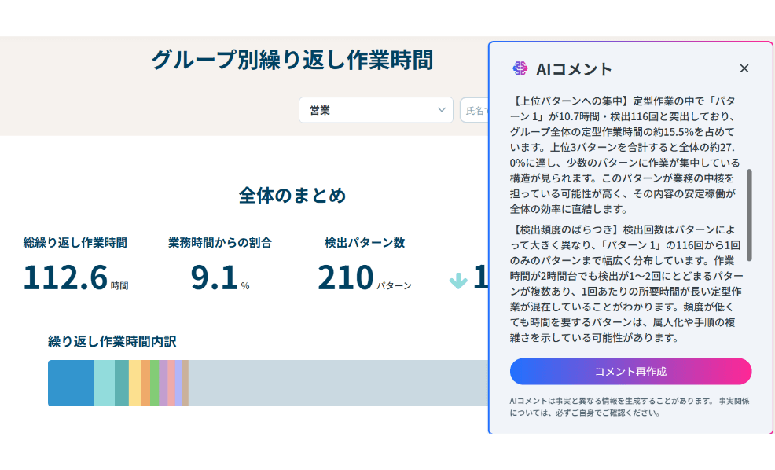This screenshot has height=470, width=775.
Task: Click the 112.6 total time value
Action: tap(65, 277)
